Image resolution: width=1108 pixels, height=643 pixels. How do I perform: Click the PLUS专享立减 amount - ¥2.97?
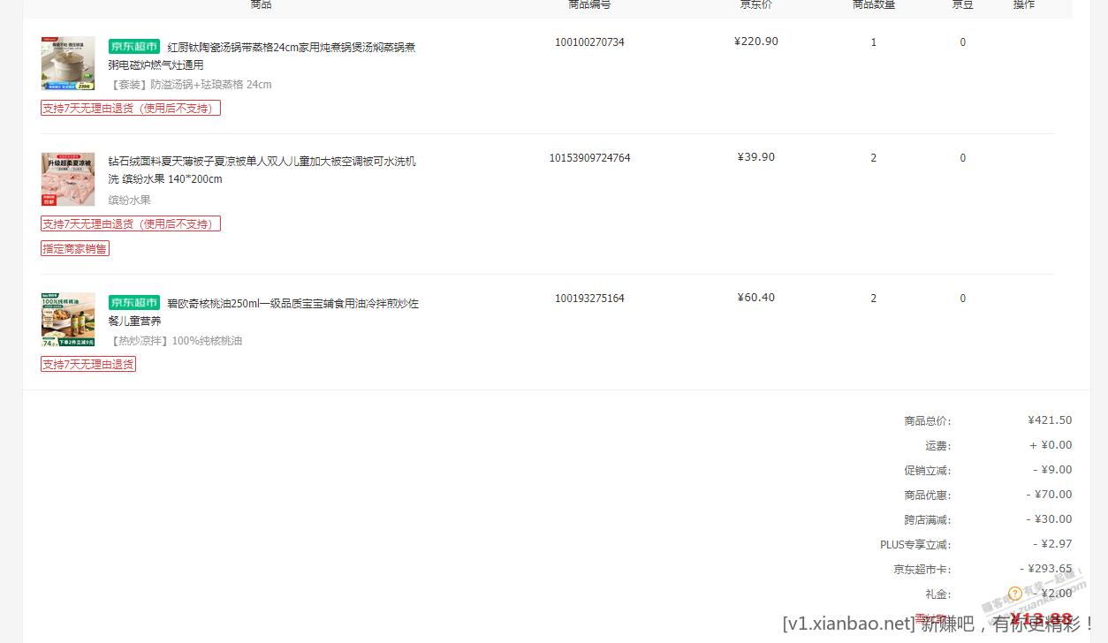tap(1052, 544)
